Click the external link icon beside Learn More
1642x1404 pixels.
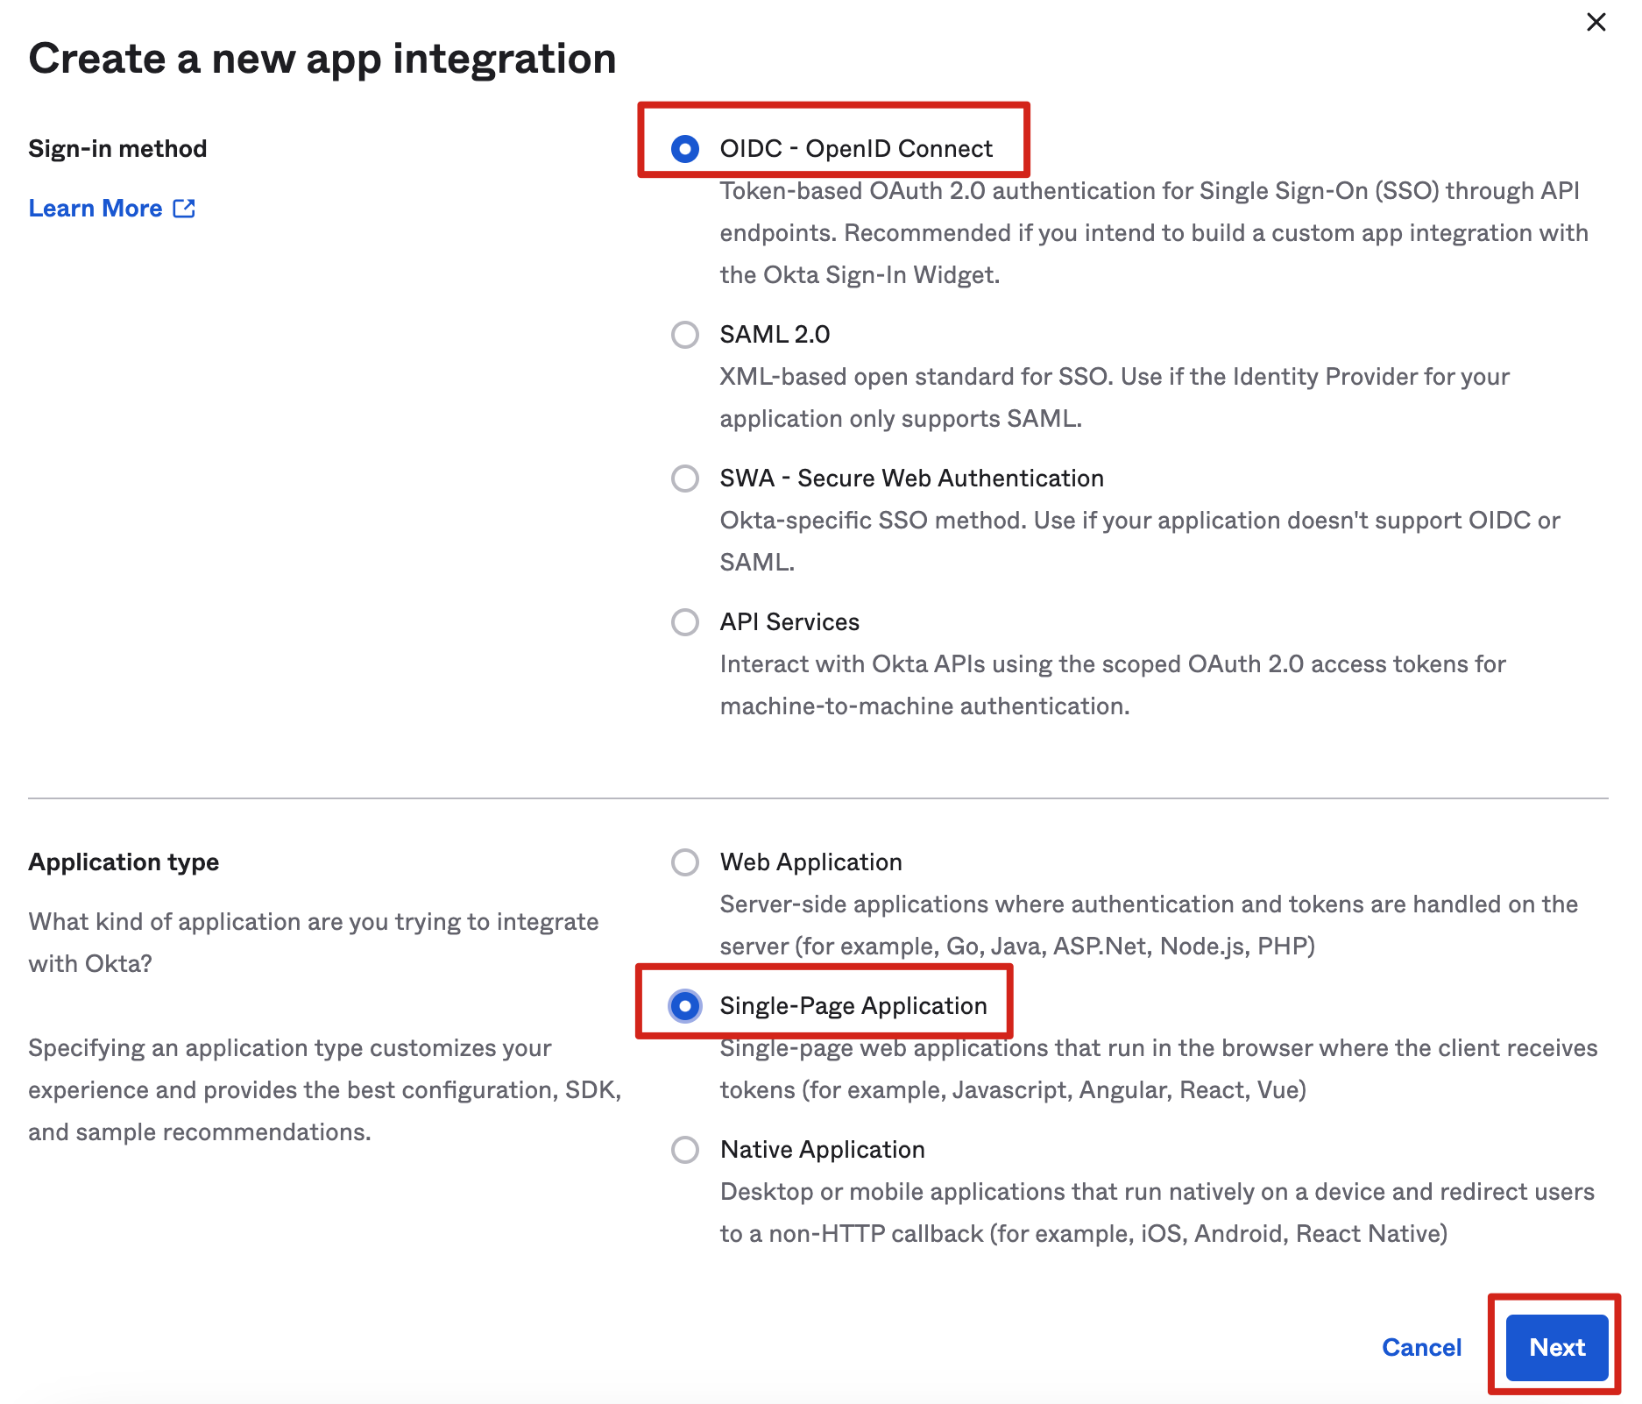click(185, 208)
